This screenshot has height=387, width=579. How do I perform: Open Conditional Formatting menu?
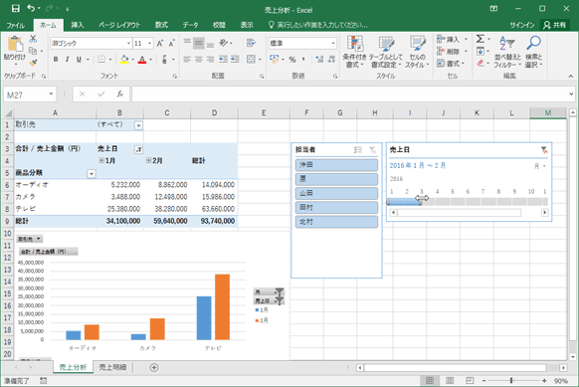354,52
